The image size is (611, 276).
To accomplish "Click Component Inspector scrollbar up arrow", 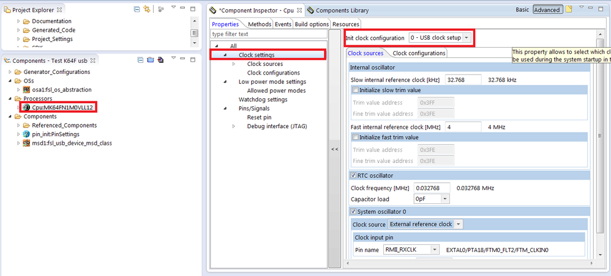I will pyautogui.click(x=600, y=34).
